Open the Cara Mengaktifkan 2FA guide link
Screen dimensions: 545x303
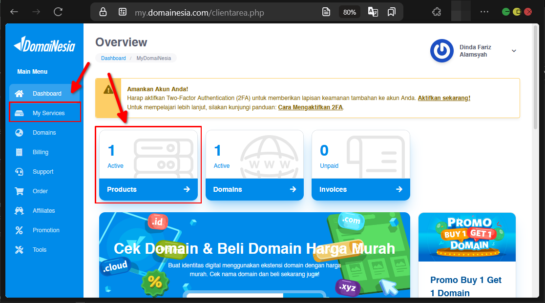pyautogui.click(x=311, y=107)
